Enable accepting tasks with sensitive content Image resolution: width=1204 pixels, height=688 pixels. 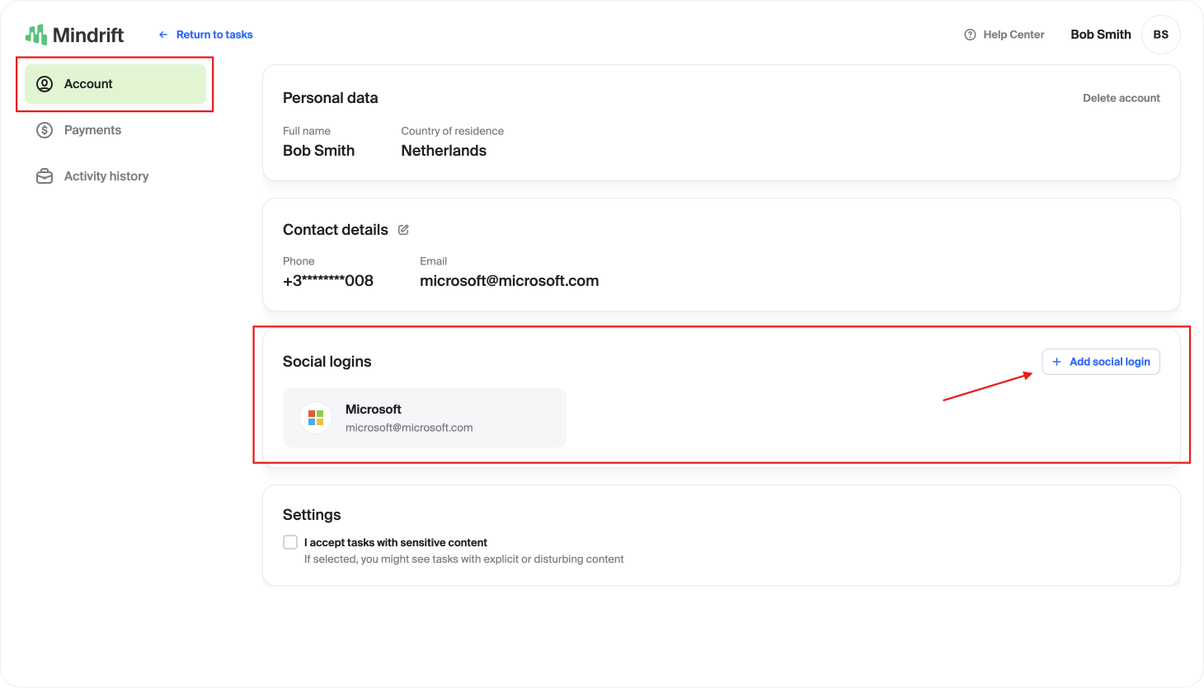click(290, 541)
